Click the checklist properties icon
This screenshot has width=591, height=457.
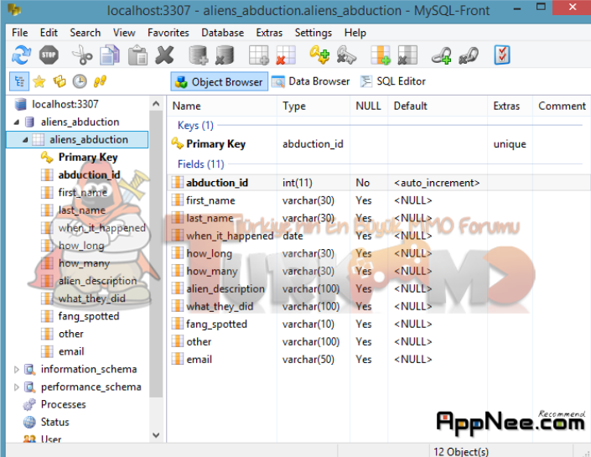pos(502,55)
